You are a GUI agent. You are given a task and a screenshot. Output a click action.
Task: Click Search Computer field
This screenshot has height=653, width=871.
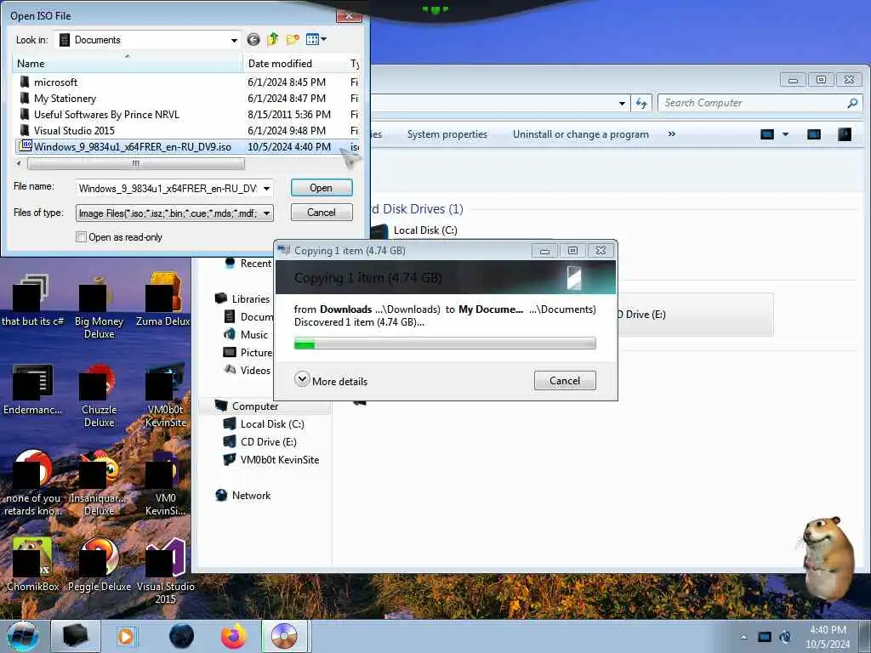point(752,103)
